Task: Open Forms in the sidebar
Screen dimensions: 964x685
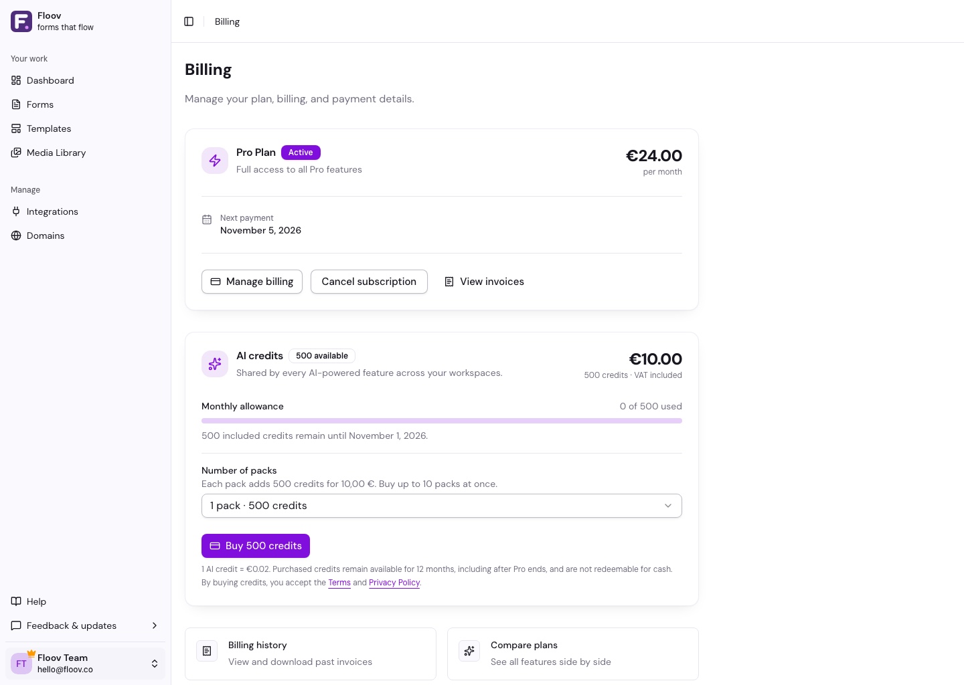Action: [x=85, y=104]
